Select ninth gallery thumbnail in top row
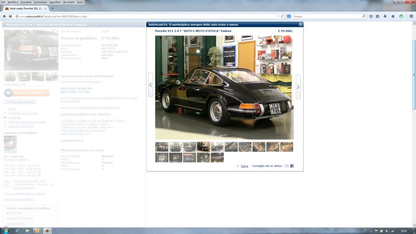This screenshot has height=234, width=416. pos(273,147)
